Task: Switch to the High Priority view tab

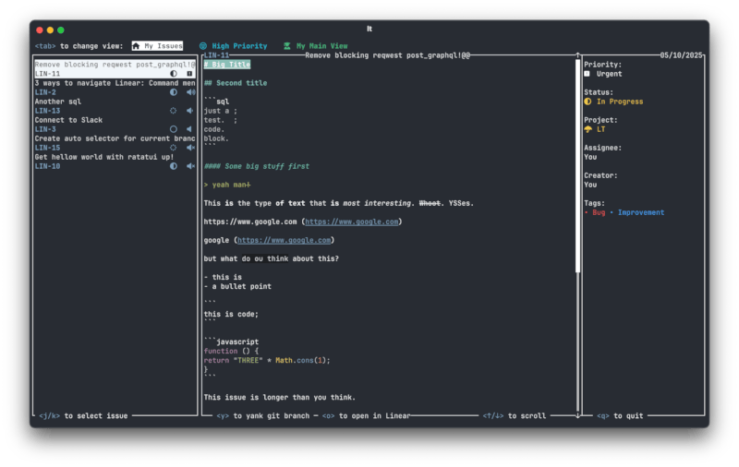Action: click(x=234, y=45)
